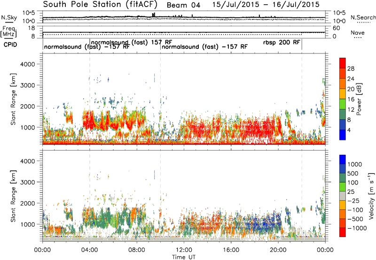Click the '3000' tick of the velocity panel
376x260 pixels.
(x=27, y=182)
